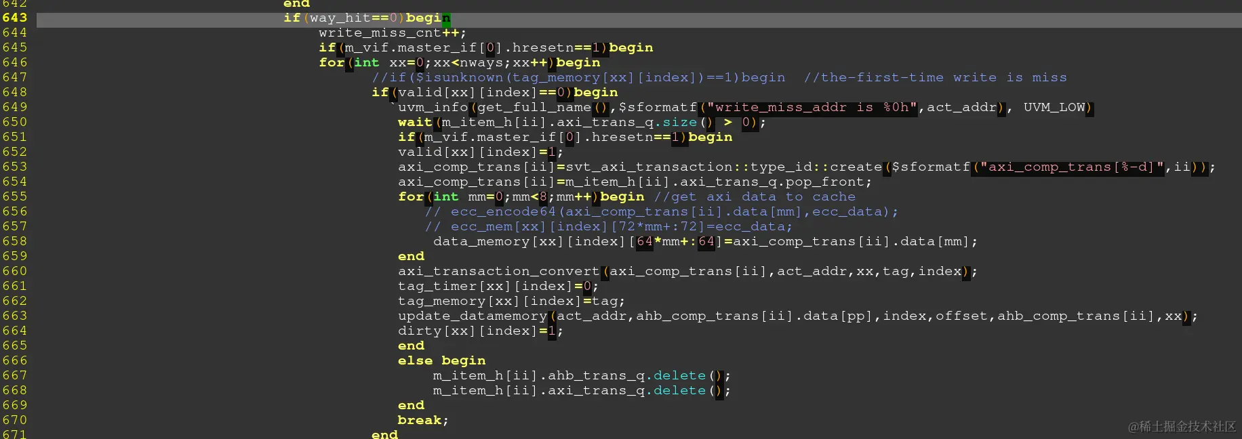
Task: Click 'data_memory[xx][index]' assignment line
Action: (x=706, y=241)
